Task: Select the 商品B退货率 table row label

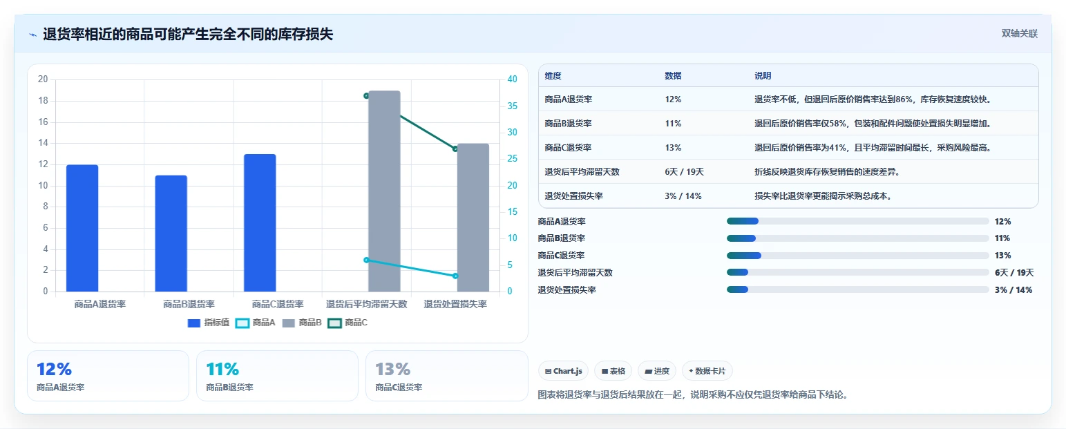Action: (x=569, y=124)
